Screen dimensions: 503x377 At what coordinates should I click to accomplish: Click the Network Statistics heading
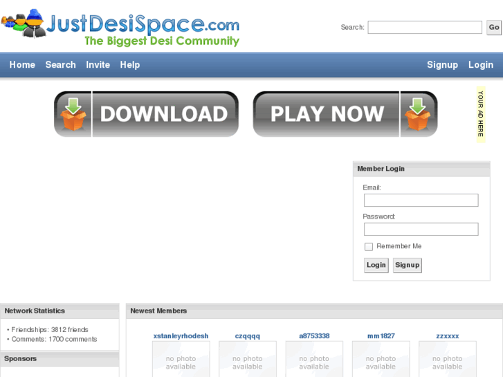[x=35, y=311]
